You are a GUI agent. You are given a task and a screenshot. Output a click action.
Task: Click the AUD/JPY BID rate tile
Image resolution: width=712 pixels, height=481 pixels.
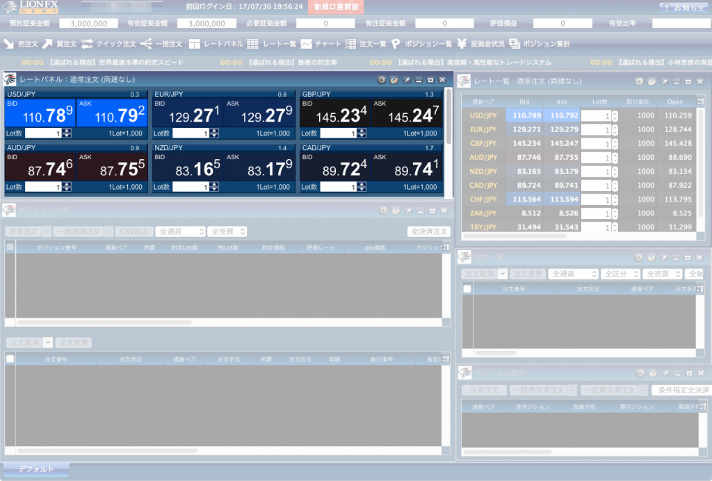40,167
